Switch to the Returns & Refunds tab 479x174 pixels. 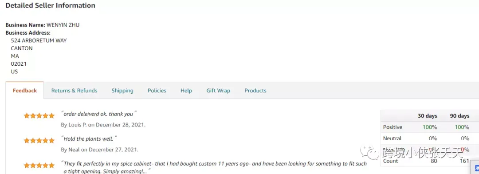point(74,91)
